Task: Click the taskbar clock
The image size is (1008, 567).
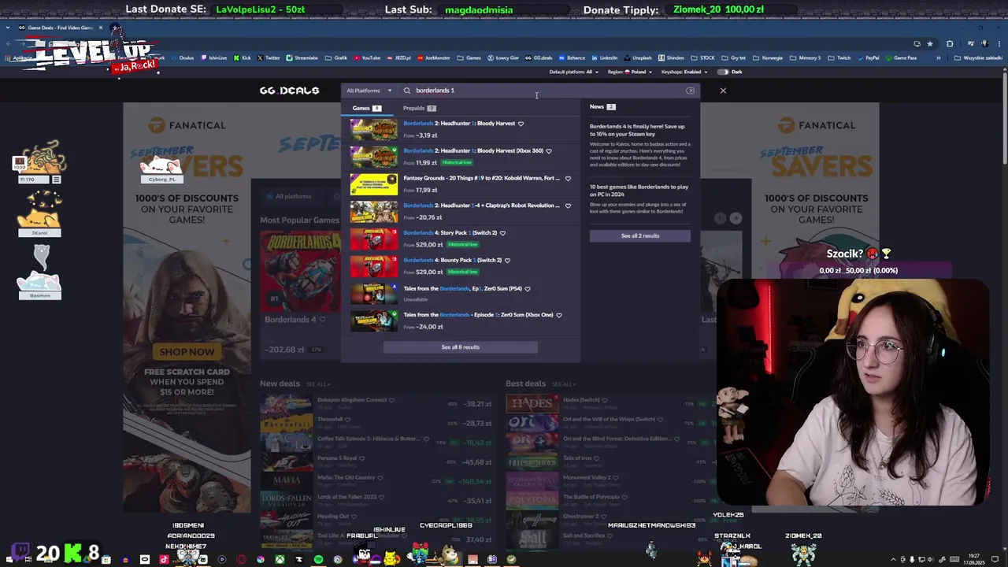Action: tap(975, 559)
